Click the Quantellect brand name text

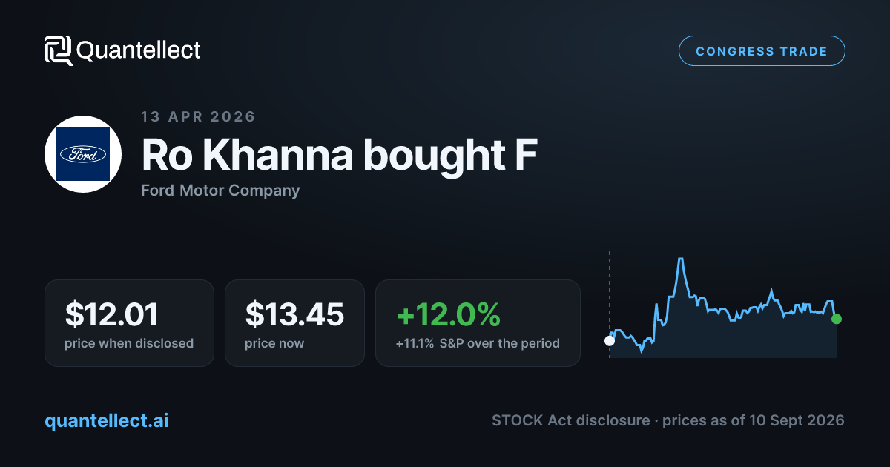(138, 50)
